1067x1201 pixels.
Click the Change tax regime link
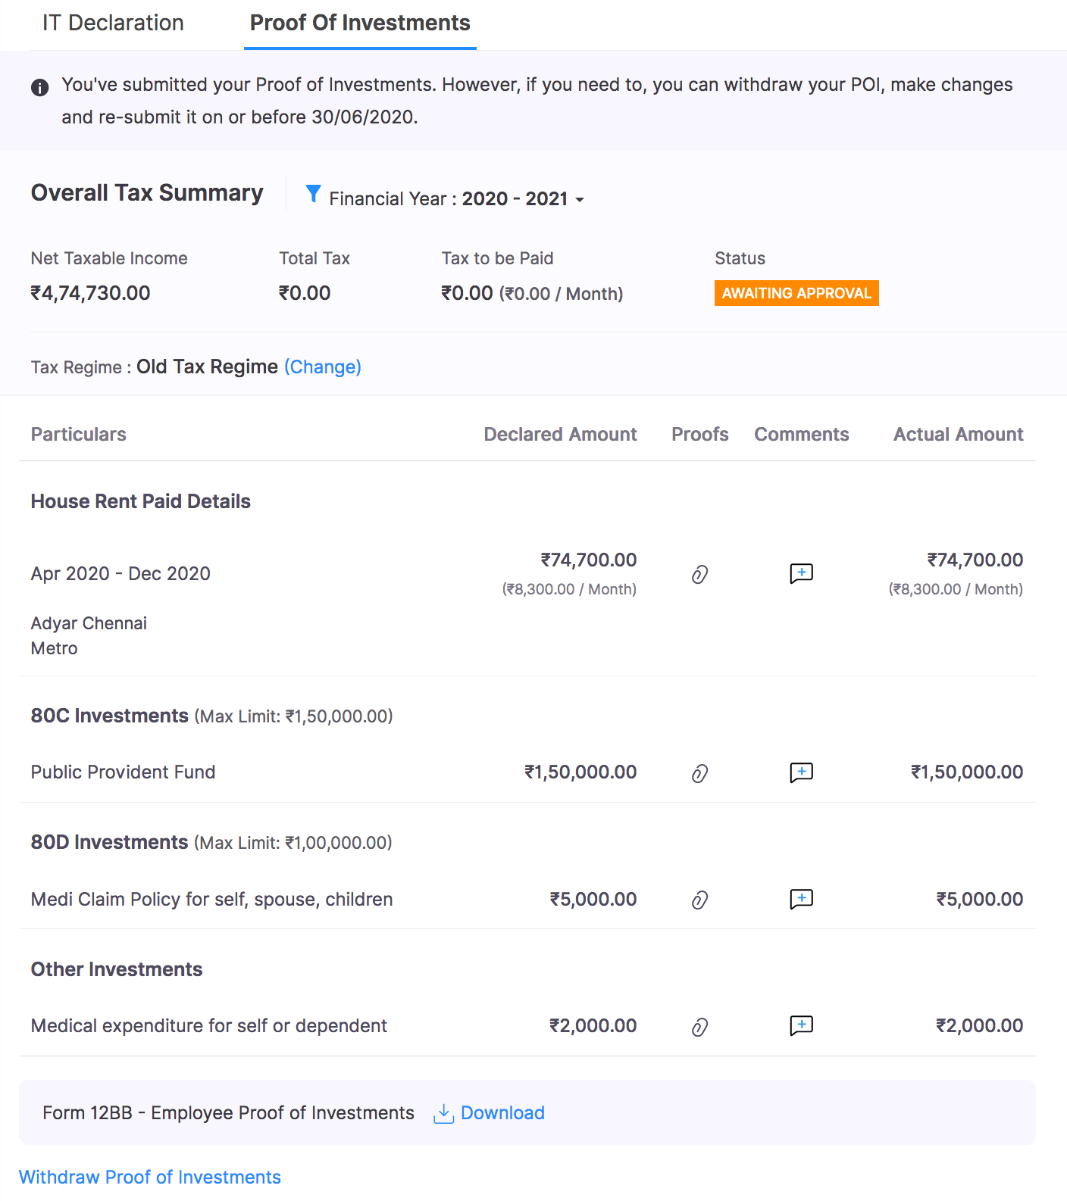click(323, 367)
